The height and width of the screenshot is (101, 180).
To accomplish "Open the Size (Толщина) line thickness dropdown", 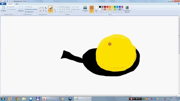I will (85, 9).
